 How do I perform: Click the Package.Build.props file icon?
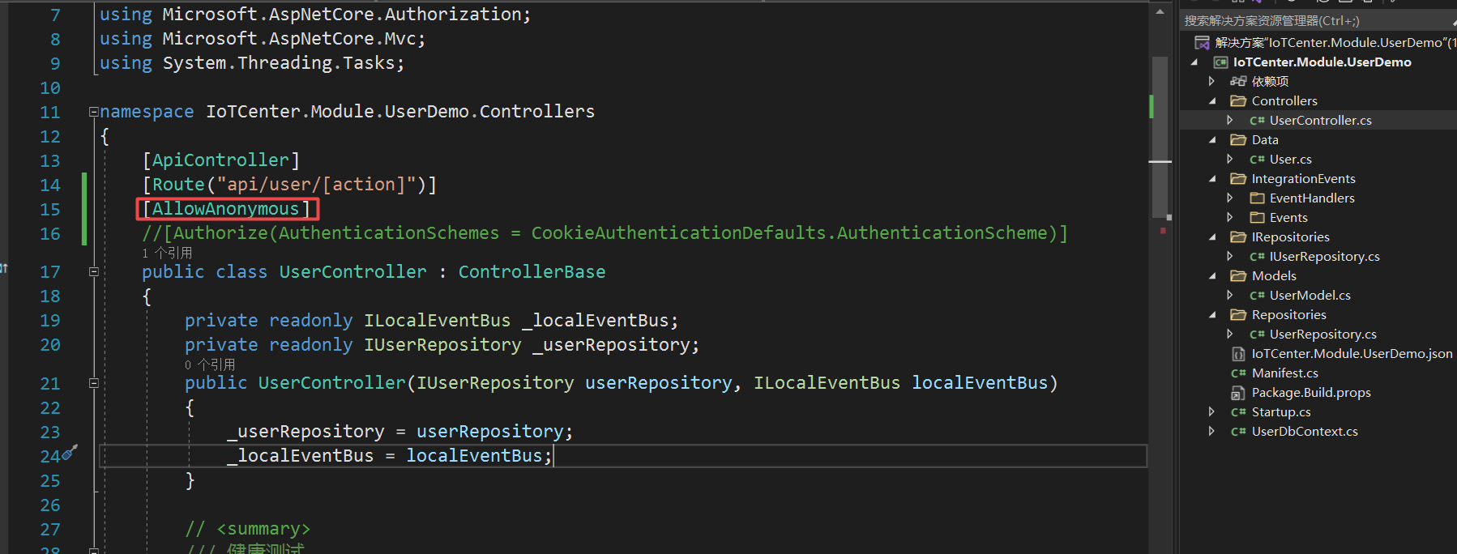1237,393
